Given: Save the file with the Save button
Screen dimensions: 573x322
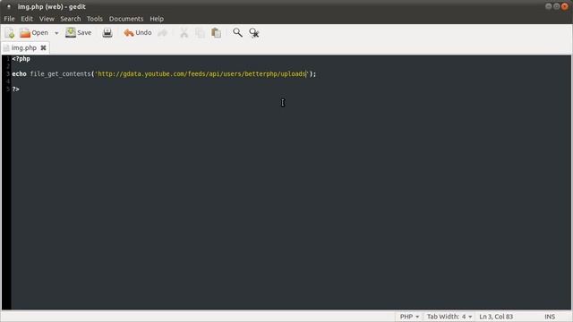Looking at the screenshot, I should pyautogui.click(x=79, y=33).
